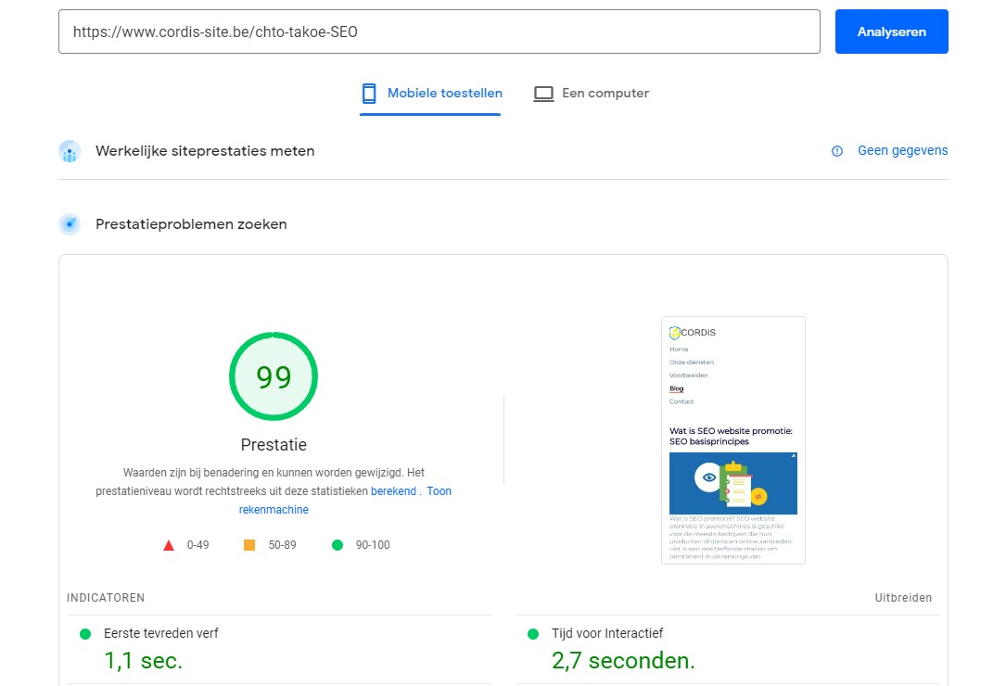Open the berekend link
Viewport: 1006px width, 686px height.
[x=393, y=491]
